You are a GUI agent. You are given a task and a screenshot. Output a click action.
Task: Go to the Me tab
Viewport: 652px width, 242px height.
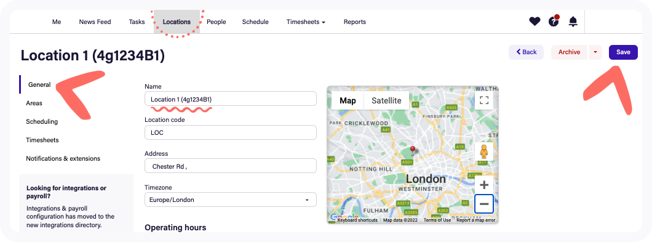pos(57,22)
